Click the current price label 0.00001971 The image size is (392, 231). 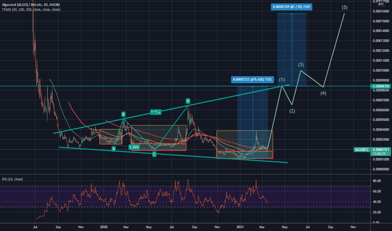click(x=381, y=150)
